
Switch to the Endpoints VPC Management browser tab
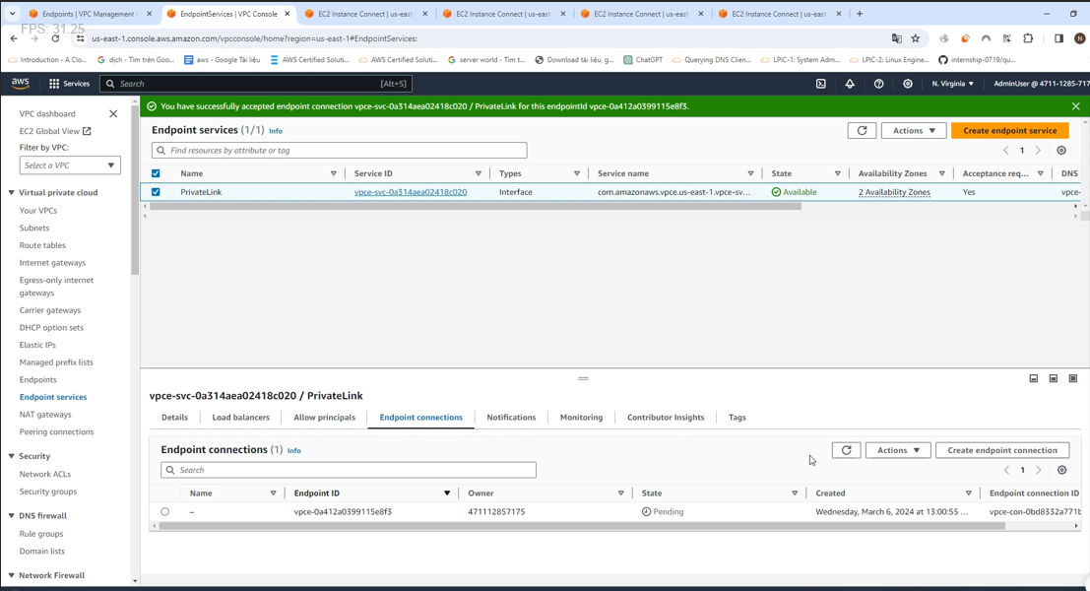91,13
